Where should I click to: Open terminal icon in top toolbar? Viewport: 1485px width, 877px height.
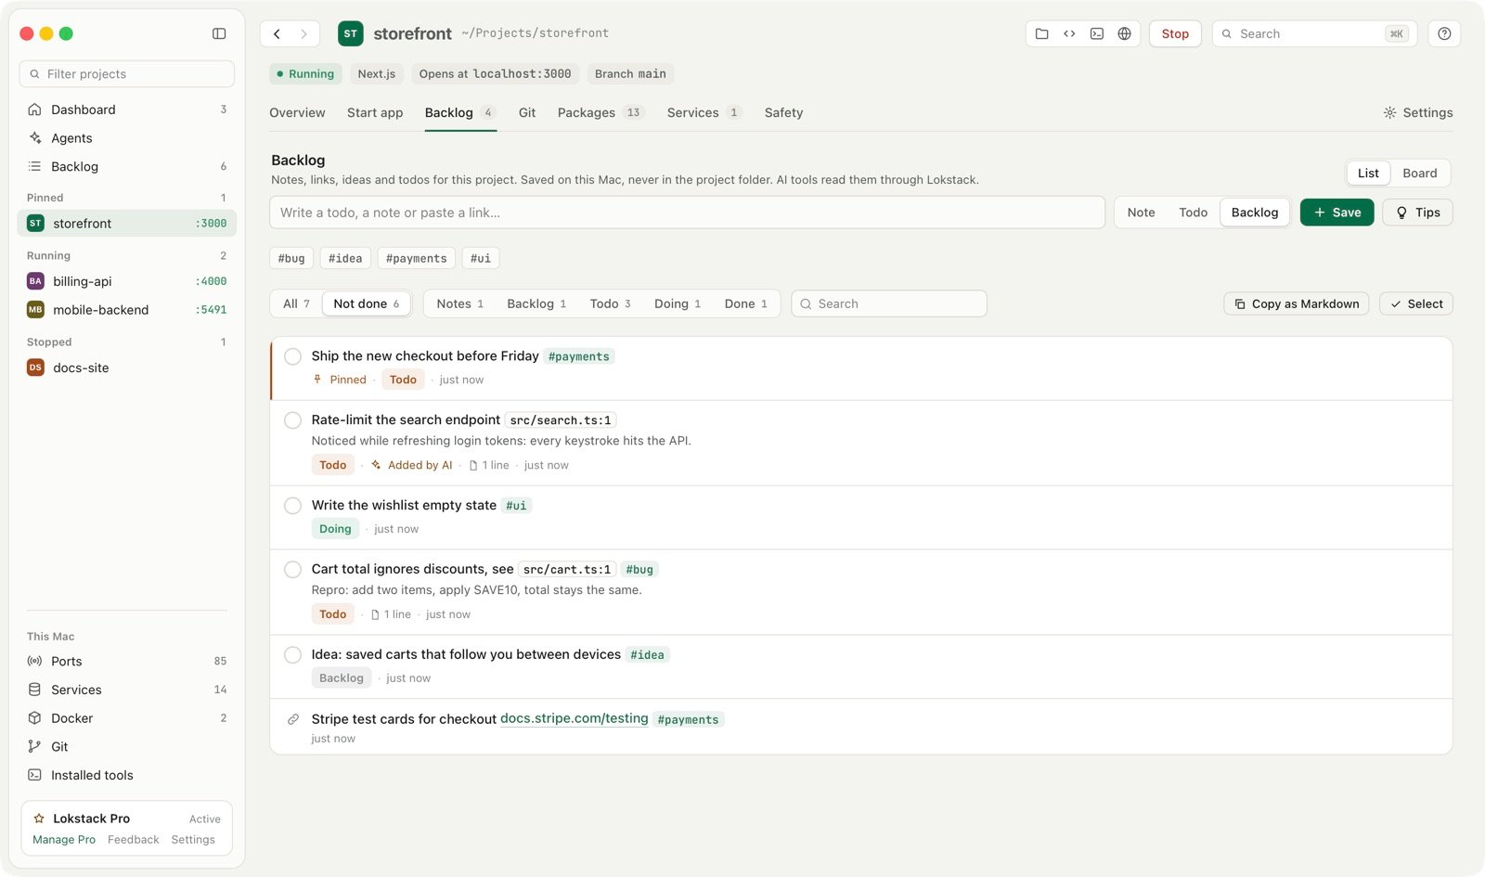click(x=1097, y=33)
